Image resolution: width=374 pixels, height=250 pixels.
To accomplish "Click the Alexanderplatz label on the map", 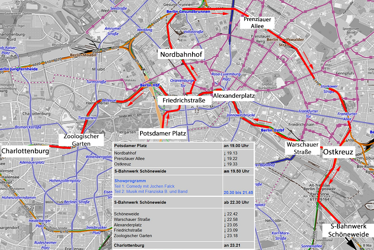I will coord(234,96).
